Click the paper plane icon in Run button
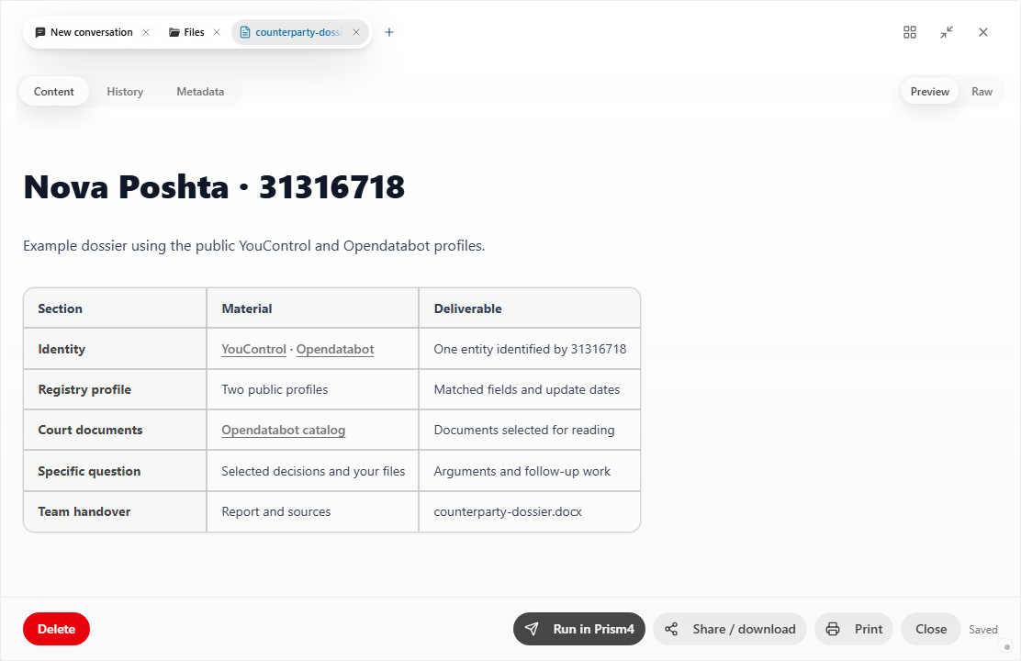This screenshot has height=661, width=1021. click(x=532, y=629)
